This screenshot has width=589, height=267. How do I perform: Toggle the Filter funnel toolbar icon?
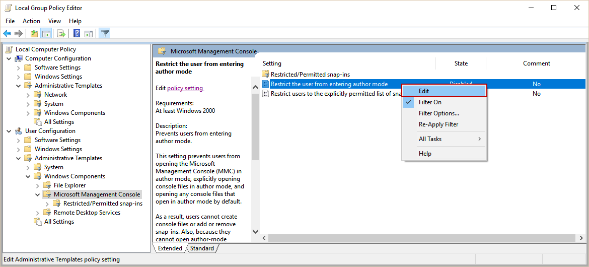tap(105, 34)
